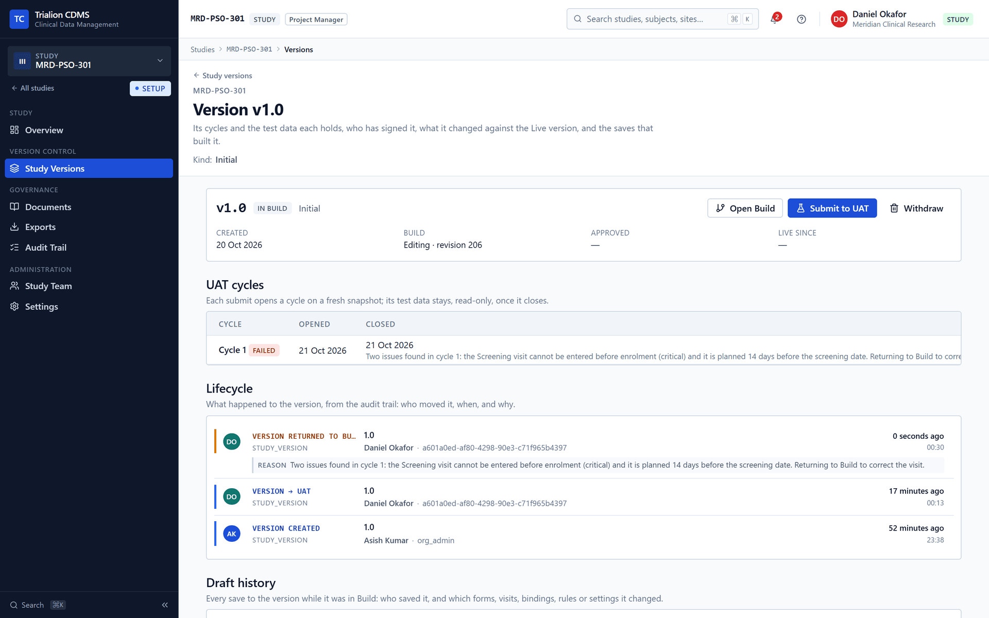Click the sidebar bottom search magnifier icon
989x618 pixels.
coord(14,605)
